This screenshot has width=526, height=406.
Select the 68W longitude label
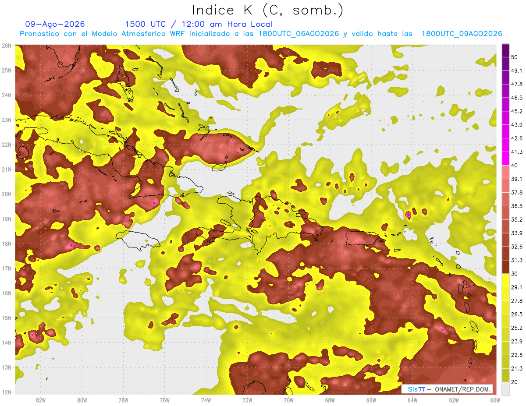click(330, 400)
